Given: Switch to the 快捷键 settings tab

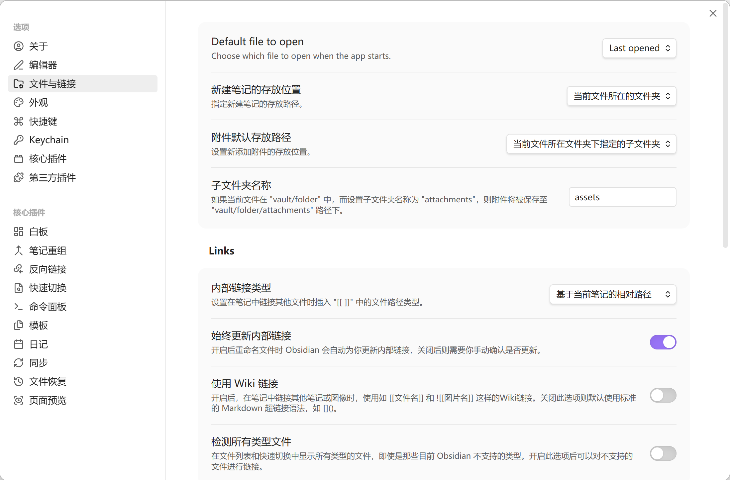Looking at the screenshot, I should (43, 121).
